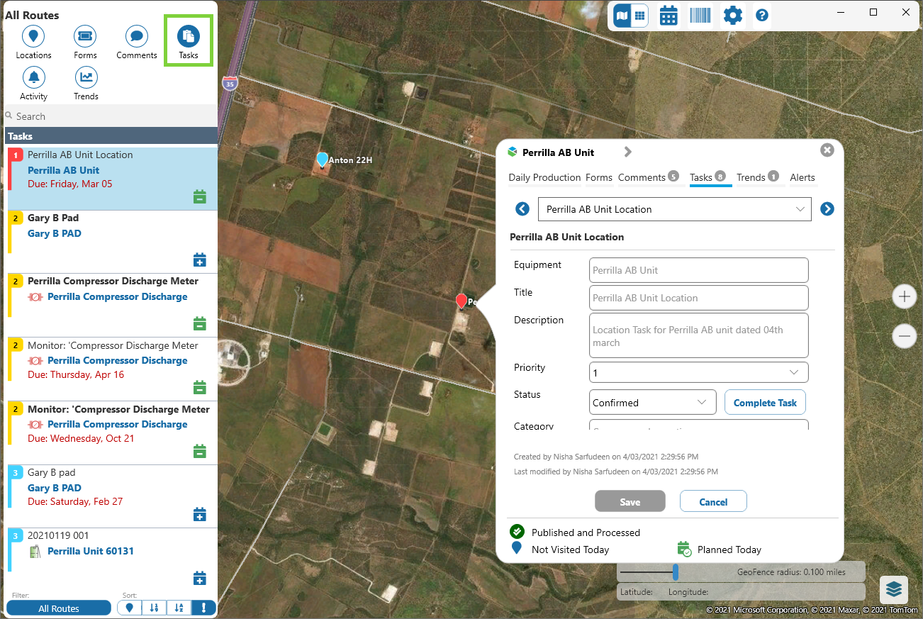Click the map layers icon
This screenshot has height=619, width=923.
tap(893, 589)
